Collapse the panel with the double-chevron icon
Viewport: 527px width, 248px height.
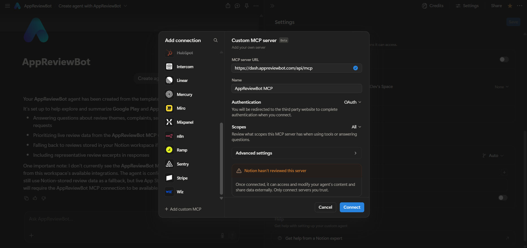pyautogui.click(x=272, y=6)
